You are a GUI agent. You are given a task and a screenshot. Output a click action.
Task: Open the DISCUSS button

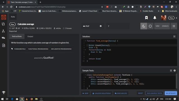[121, 93]
